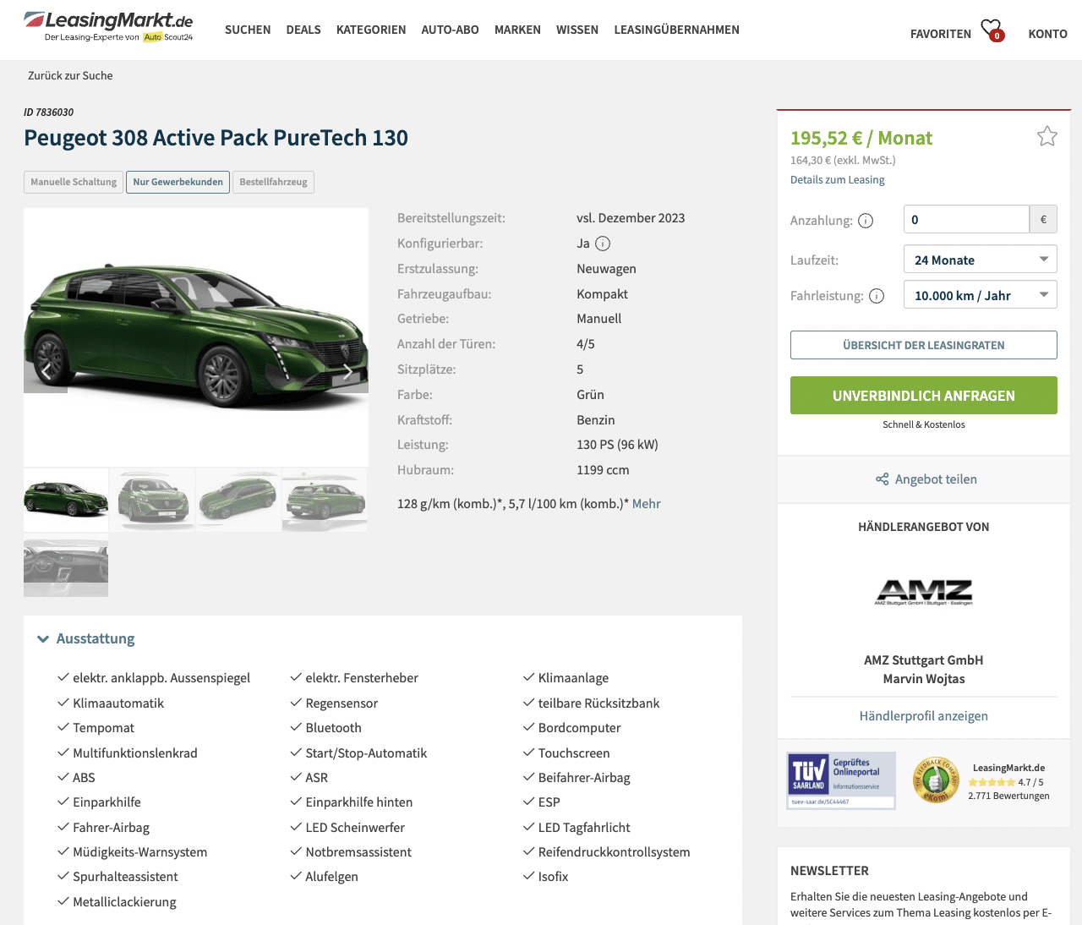Click UNVERBINDLICH ANFRAGEN button
This screenshot has width=1082, height=925.
click(x=923, y=395)
